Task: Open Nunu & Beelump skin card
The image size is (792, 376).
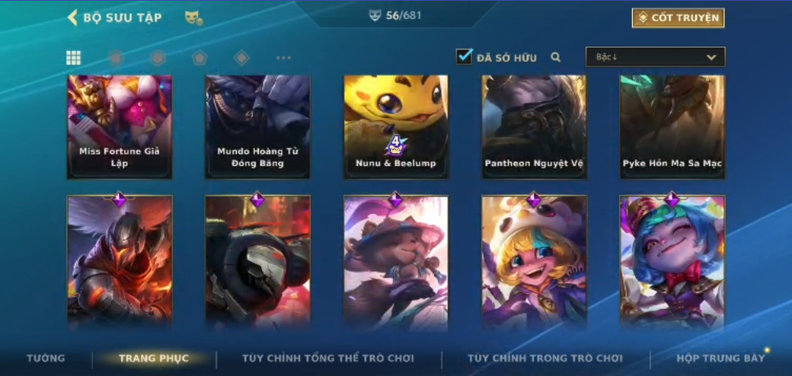Action: coord(395,126)
